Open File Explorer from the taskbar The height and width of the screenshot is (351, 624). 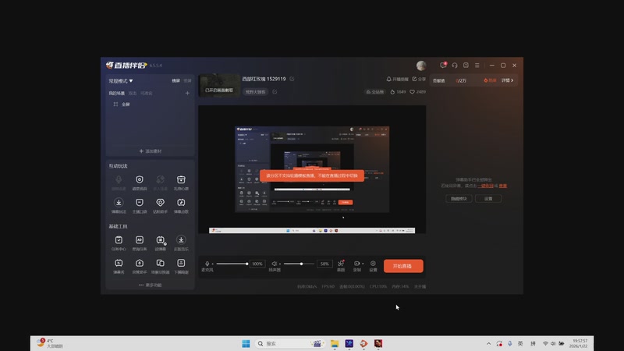[335, 343]
